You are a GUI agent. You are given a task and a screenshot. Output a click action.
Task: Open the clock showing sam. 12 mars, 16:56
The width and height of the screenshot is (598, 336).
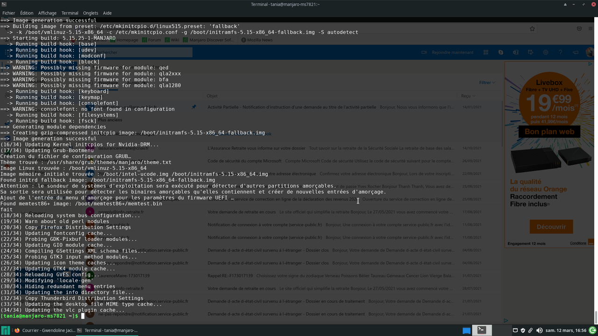[566, 330]
